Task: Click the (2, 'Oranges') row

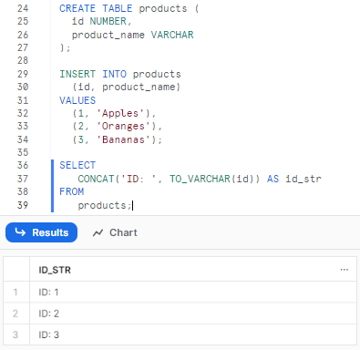Action: [118, 127]
